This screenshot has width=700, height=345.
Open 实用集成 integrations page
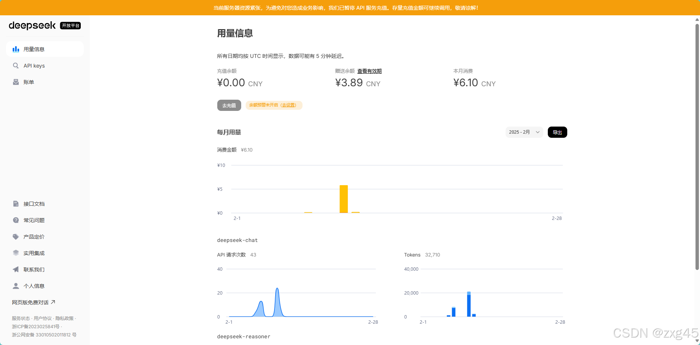point(45,253)
